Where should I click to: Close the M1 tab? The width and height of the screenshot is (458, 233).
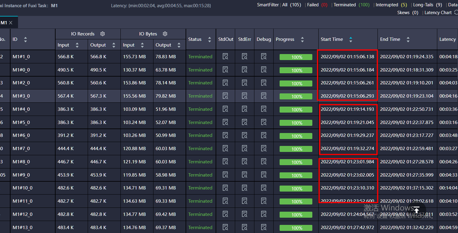(11, 23)
